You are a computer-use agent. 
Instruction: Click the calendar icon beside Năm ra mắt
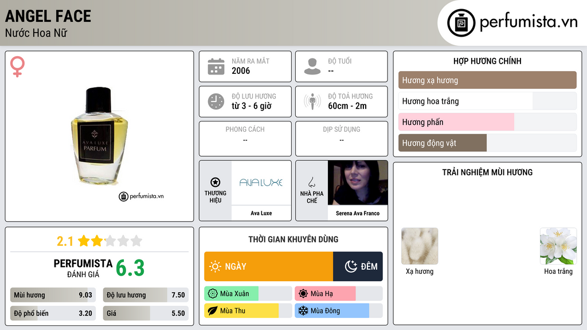[x=216, y=66]
